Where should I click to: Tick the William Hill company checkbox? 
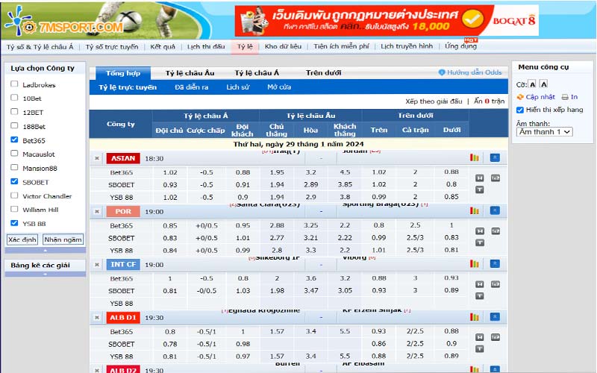(14, 210)
